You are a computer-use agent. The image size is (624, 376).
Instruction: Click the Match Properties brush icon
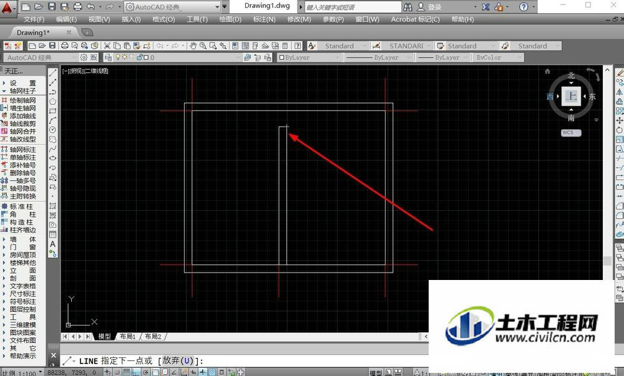pos(137,46)
